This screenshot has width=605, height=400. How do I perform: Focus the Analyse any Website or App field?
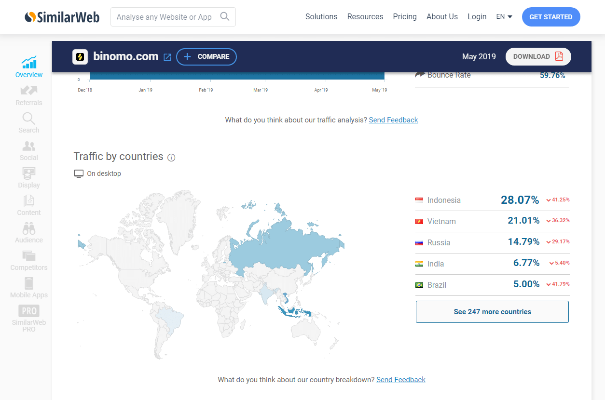173,17
